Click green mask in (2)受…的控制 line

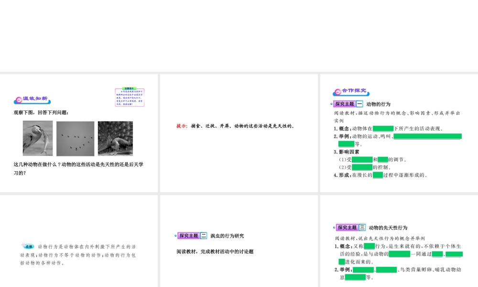pyautogui.click(x=362, y=167)
